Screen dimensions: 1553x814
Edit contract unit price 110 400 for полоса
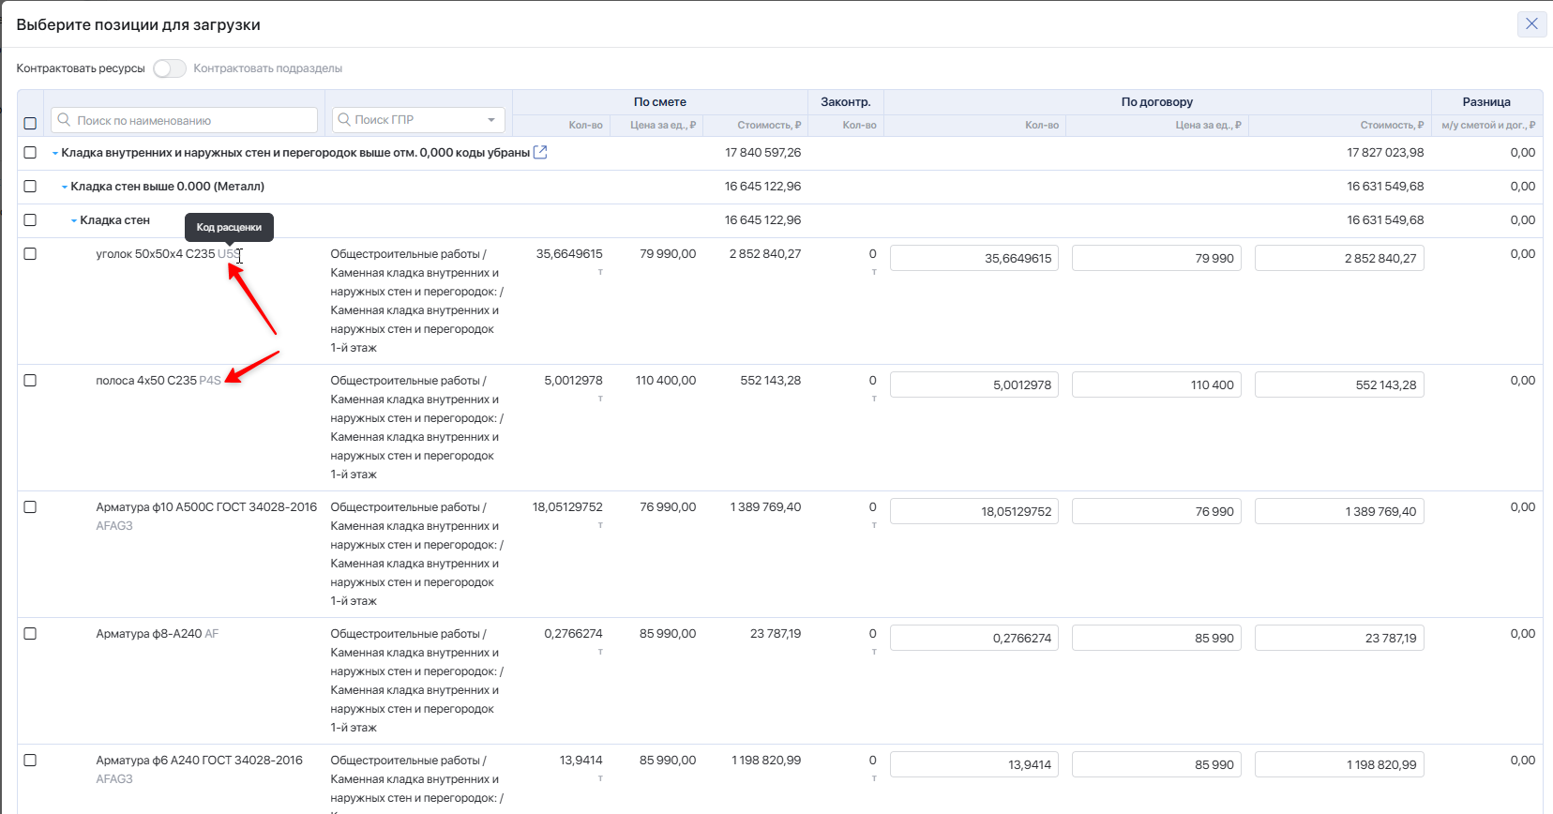click(1155, 385)
